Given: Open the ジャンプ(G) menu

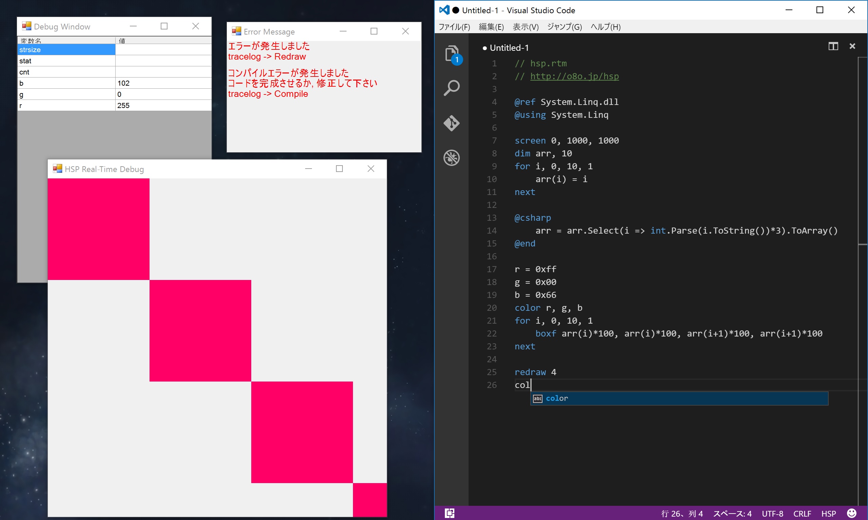Looking at the screenshot, I should [x=564, y=27].
